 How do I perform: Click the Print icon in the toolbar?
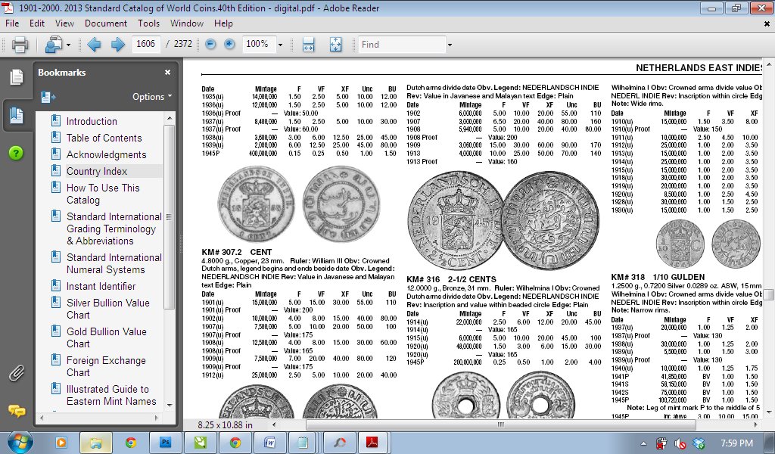pos(20,45)
